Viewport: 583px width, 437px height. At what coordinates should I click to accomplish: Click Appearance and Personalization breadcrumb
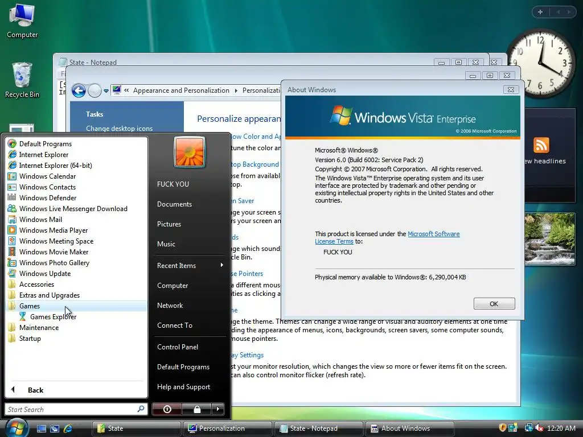point(181,90)
